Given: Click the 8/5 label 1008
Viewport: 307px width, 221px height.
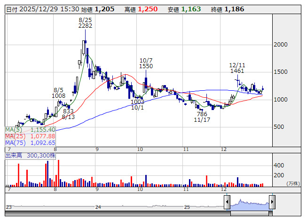Looking at the screenshot, I should coord(58,96).
